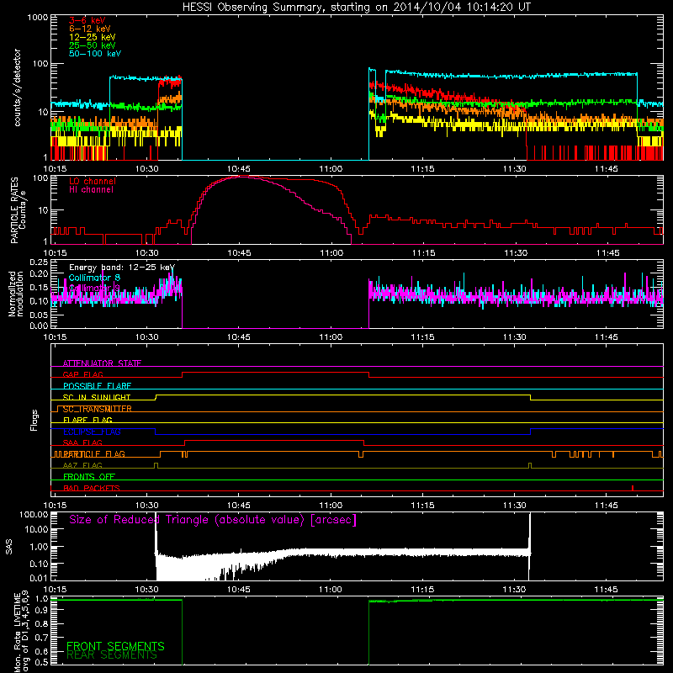This screenshot has width=673, height=673.
Task: Click the BAD PACKETS flag label
Action: (92, 488)
